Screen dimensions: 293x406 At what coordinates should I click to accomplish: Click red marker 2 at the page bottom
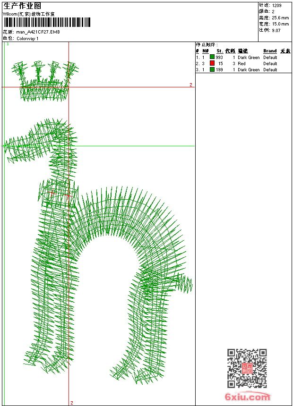click(72, 403)
